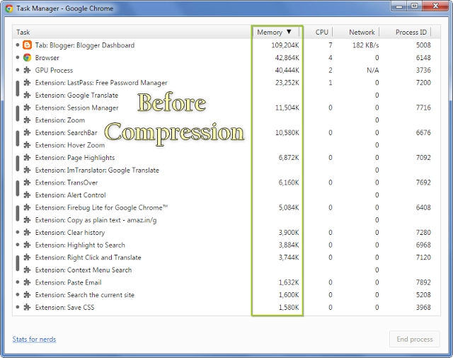Click the puzzle icon for Page Highlights

click(x=27, y=157)
